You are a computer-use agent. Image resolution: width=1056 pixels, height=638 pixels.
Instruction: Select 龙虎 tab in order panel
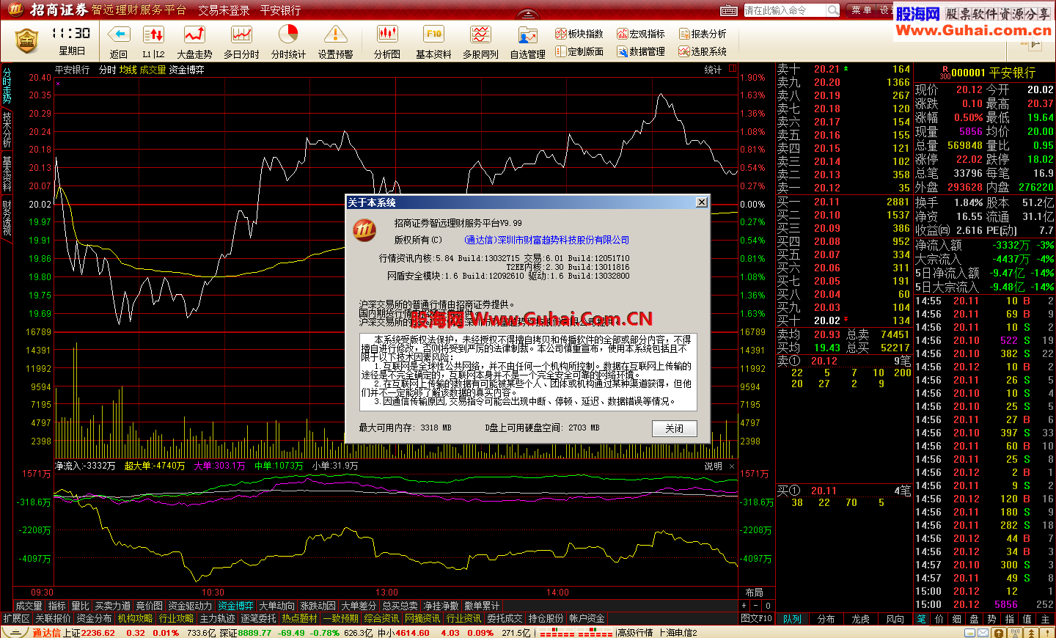860,620
